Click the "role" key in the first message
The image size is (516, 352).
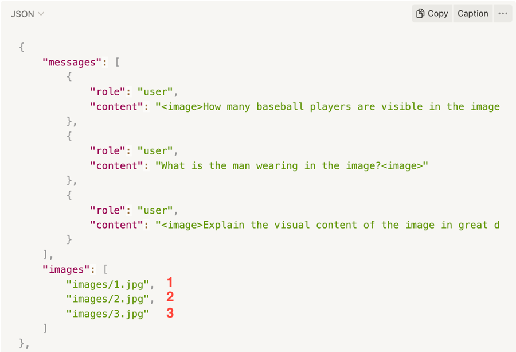pos(107,92)
